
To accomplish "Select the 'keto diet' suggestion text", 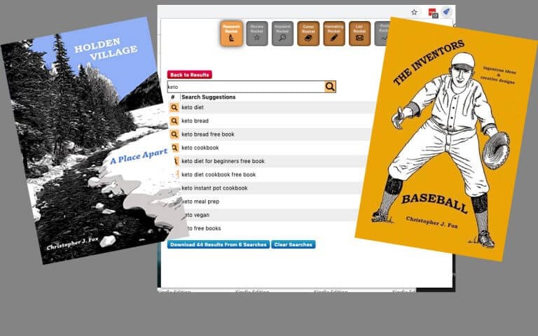I will pyautogui.click(x=193, y=107).
